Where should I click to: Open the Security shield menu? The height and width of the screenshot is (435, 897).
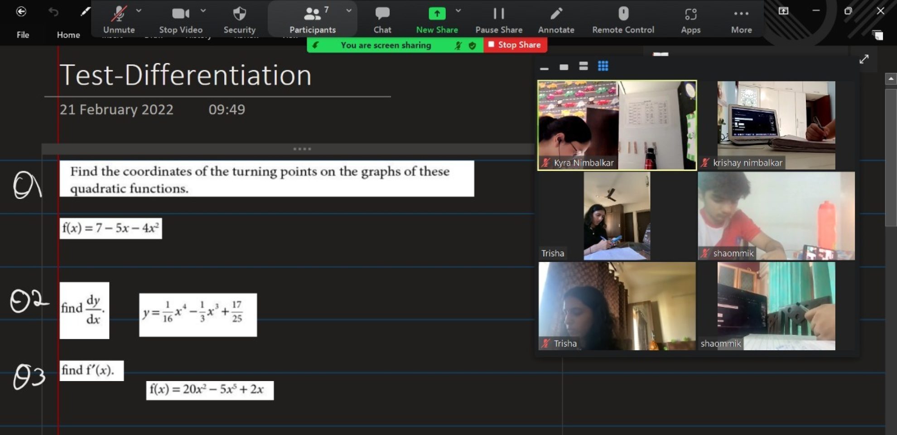click(239, 20)
